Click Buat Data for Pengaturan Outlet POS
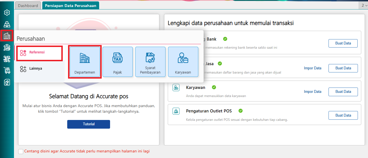368x158 pixels. click(343, 115)
